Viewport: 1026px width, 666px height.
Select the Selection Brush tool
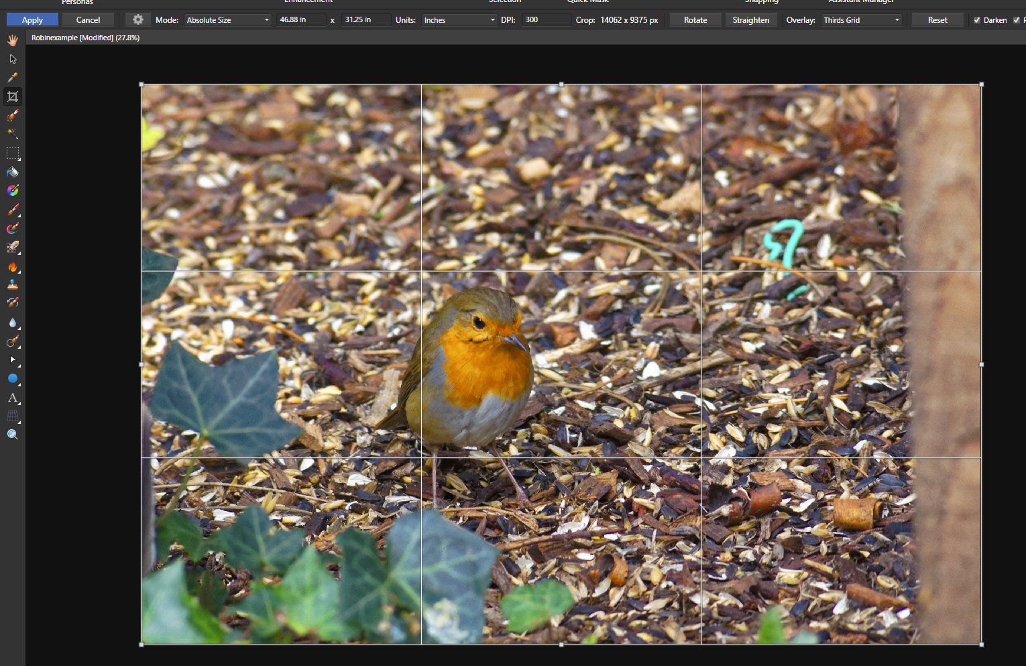(x=12, y=115)
